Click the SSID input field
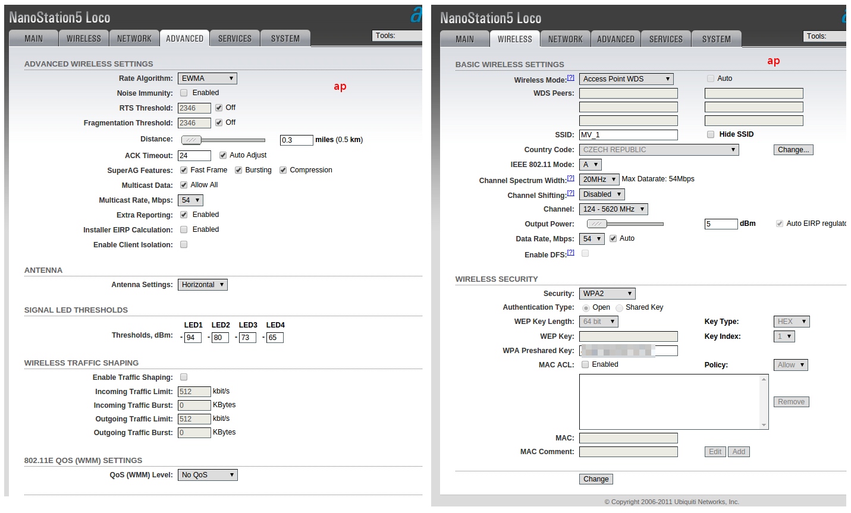The image size is (851, 513). [629, 135]
